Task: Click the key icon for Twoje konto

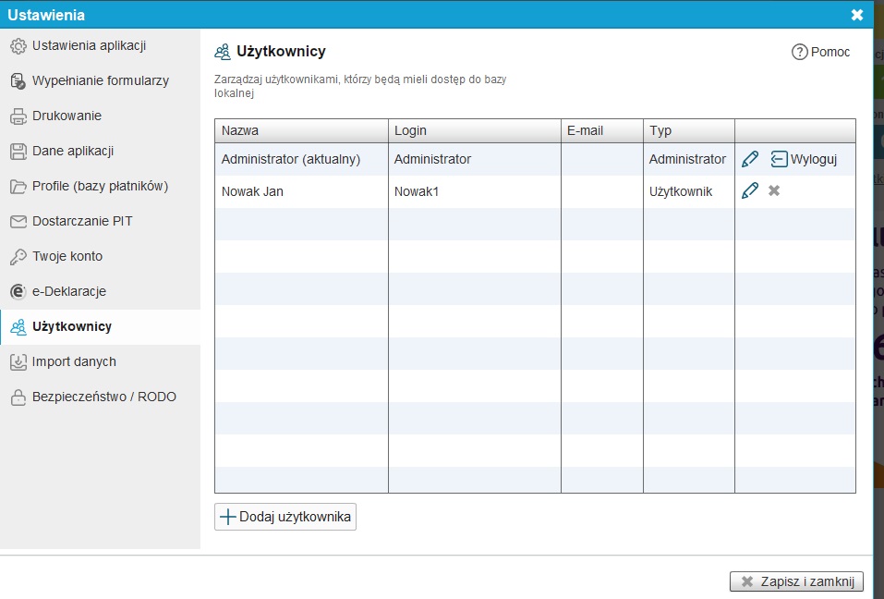Action: (18, 257)
